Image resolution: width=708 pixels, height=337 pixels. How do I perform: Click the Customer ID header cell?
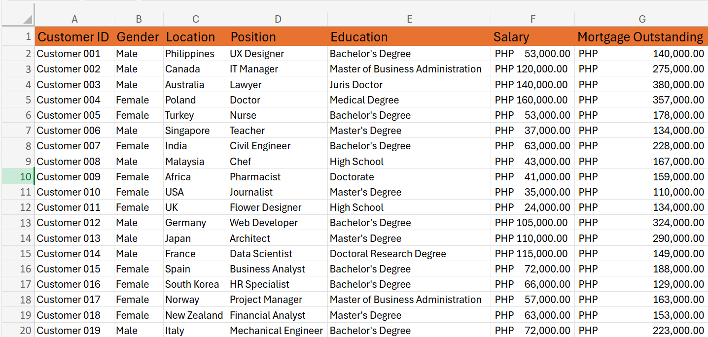[x=73, y=37]
